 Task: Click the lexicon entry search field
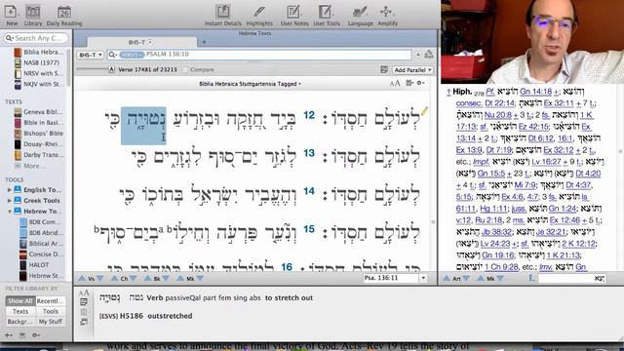[572, 278]
